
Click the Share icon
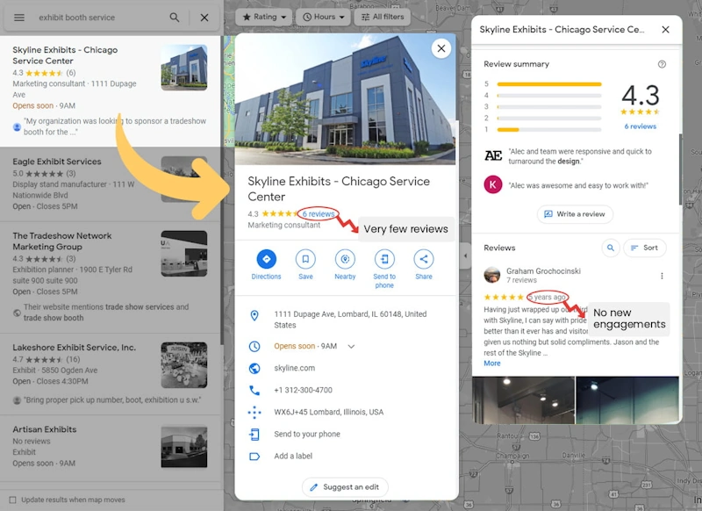pyautogui.click(x=424, y=259)
